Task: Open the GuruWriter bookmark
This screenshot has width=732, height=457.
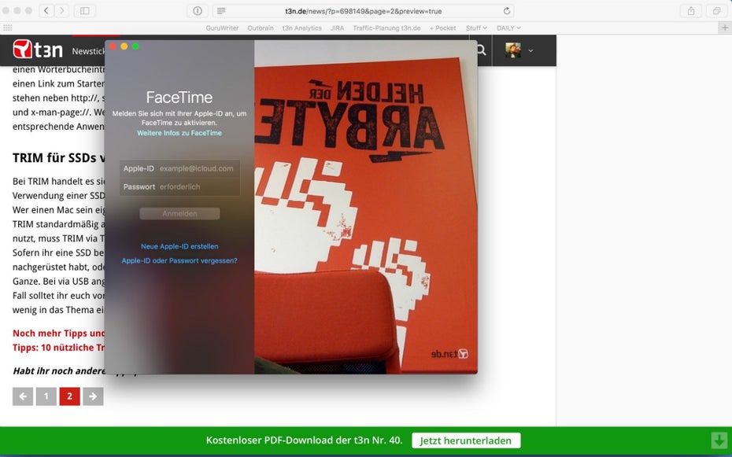Action: coord(222,28)
